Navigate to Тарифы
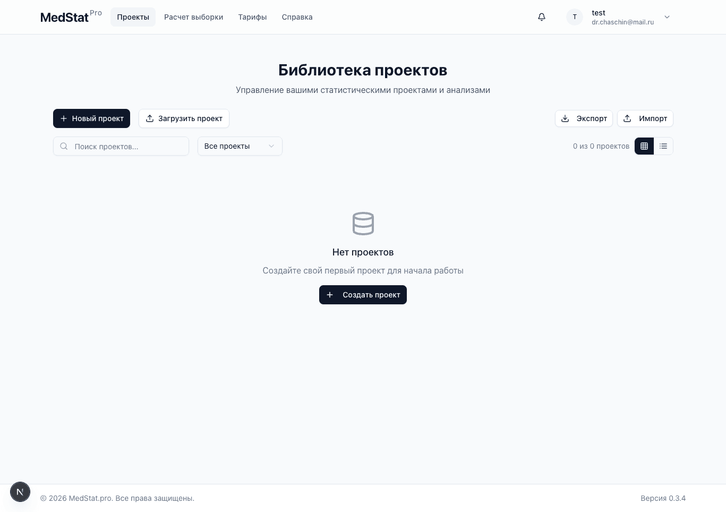Image resolution: width=726 pixels, height=512 pixels. (252, 17)
